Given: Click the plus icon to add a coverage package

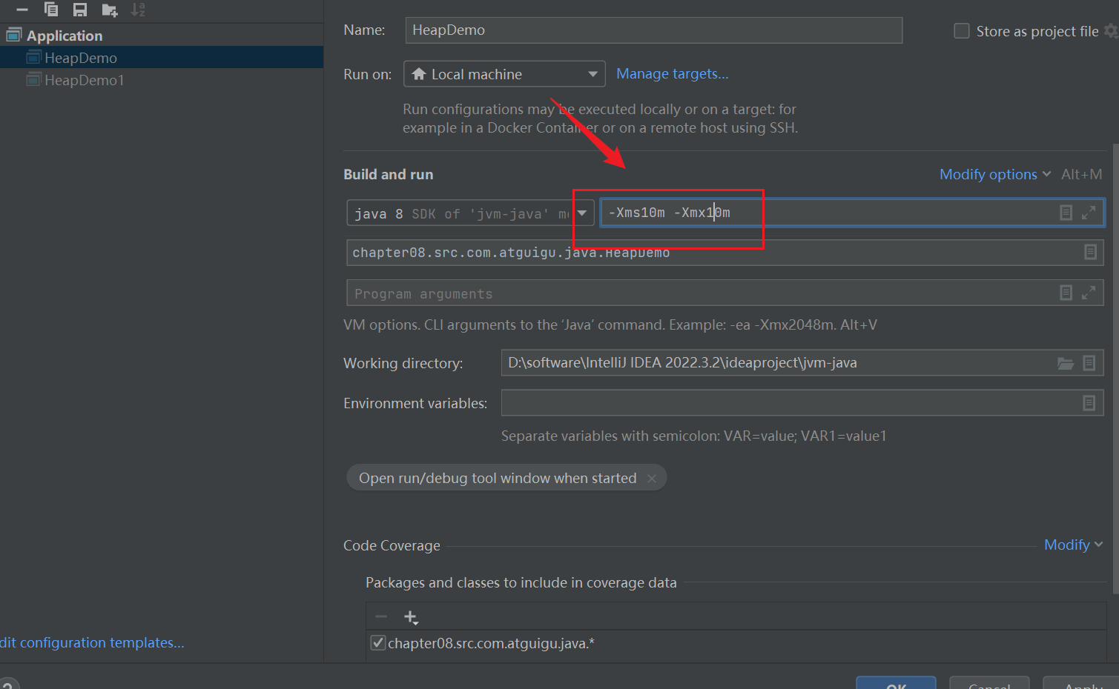Looking at the screenshot, I should 411,617.
